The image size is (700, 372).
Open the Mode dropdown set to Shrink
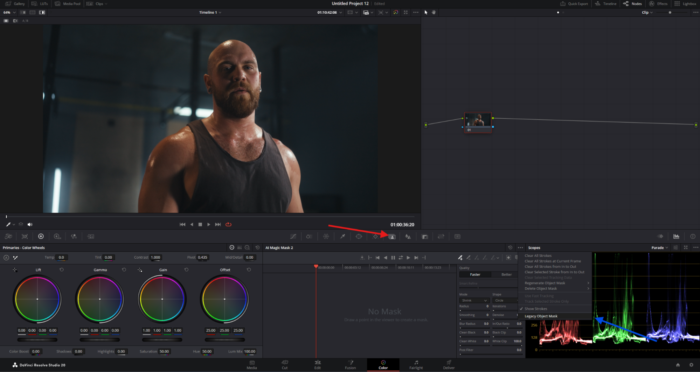[474, 300]
